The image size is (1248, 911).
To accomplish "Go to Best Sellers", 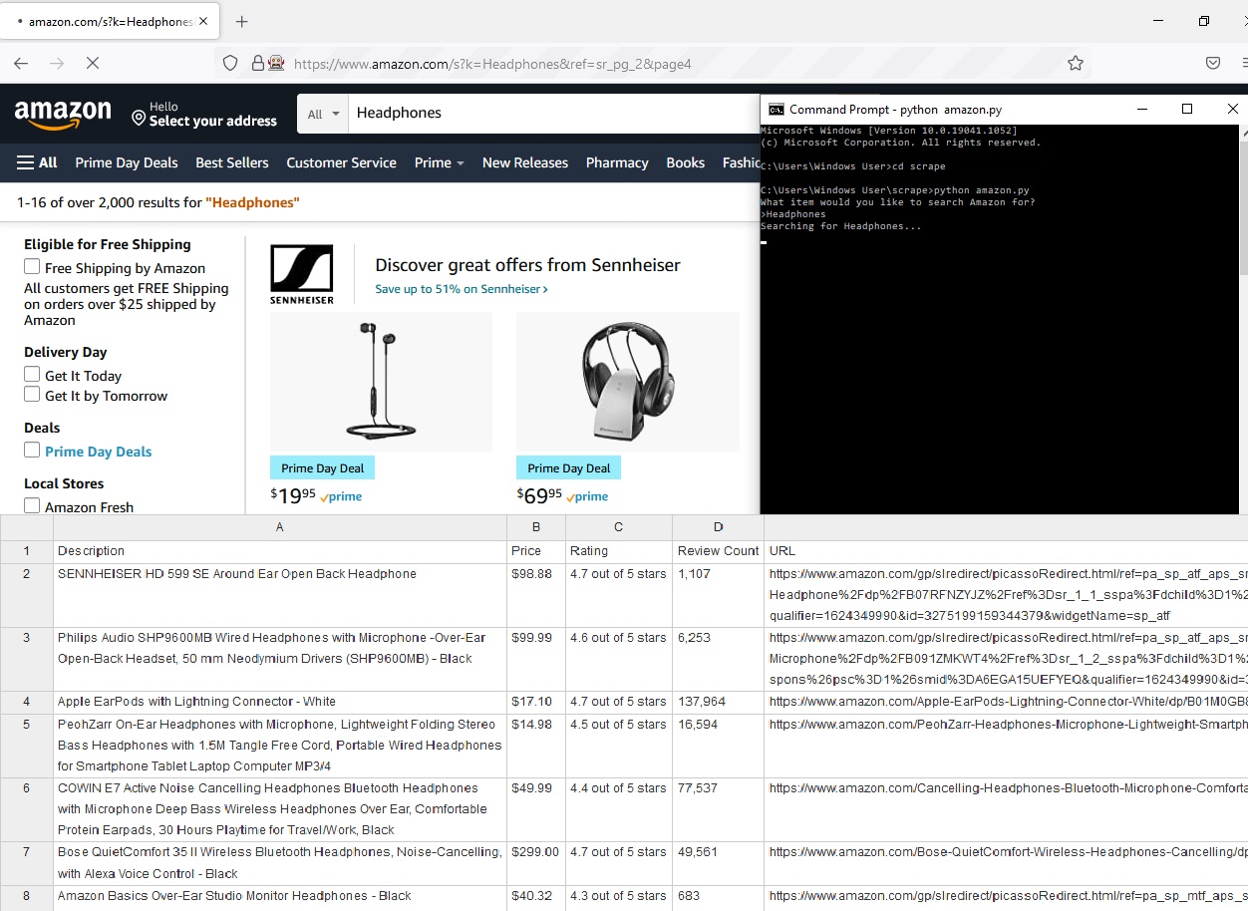I will 231,162.
